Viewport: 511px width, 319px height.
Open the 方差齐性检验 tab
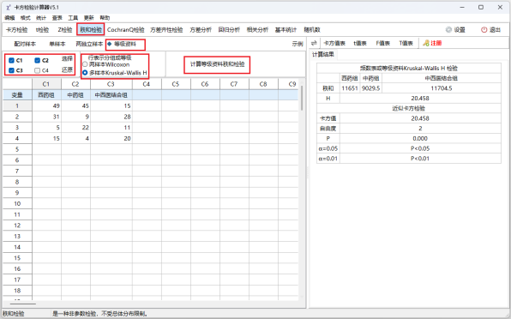pyautogui.click(x=166, y=30)
